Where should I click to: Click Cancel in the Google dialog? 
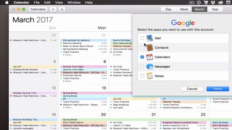[x=192, y=89]
